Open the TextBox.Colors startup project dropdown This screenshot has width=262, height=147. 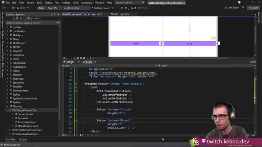coord(77,8)
